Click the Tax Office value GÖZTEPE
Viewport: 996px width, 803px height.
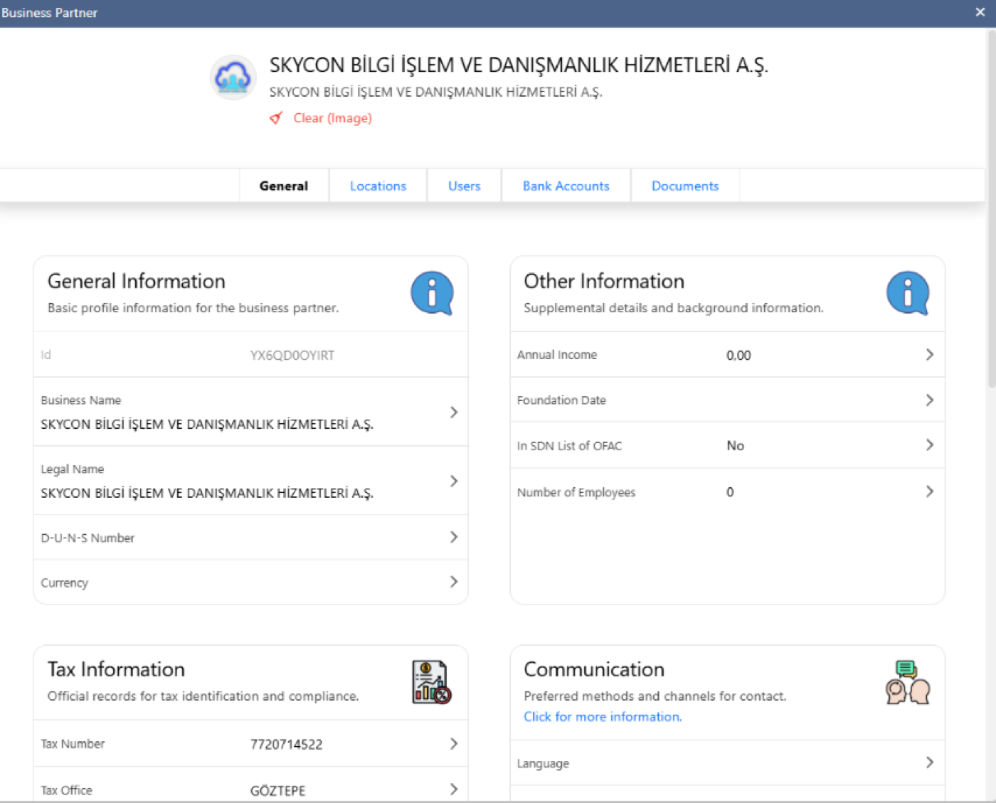[277, 791]
